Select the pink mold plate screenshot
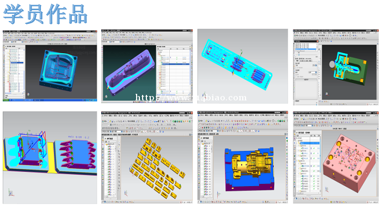 point(336,157)
